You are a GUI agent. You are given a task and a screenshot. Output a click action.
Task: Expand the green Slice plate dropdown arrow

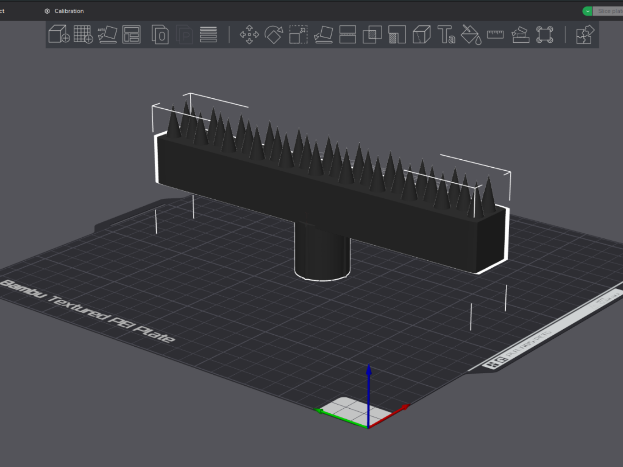coord(587,11)
